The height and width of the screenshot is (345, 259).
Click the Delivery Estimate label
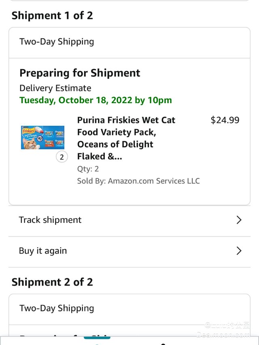point(55,88)
